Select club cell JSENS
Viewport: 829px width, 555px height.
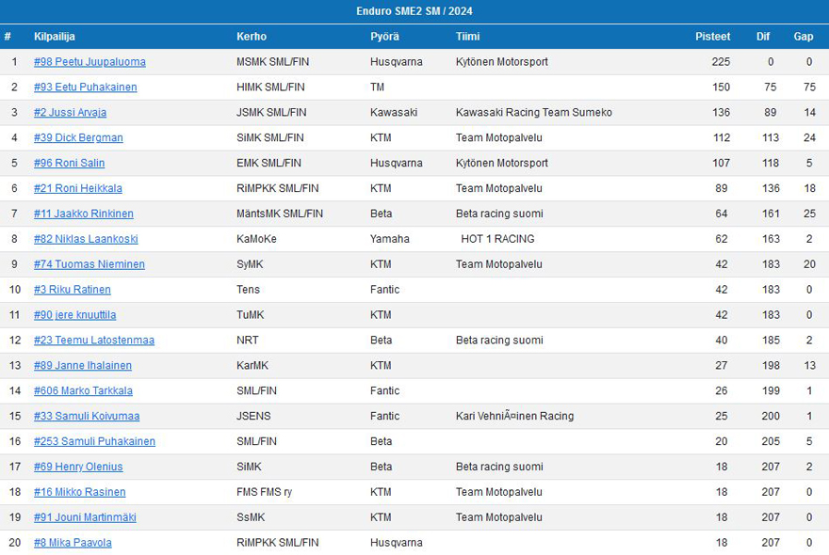point(253,417)
